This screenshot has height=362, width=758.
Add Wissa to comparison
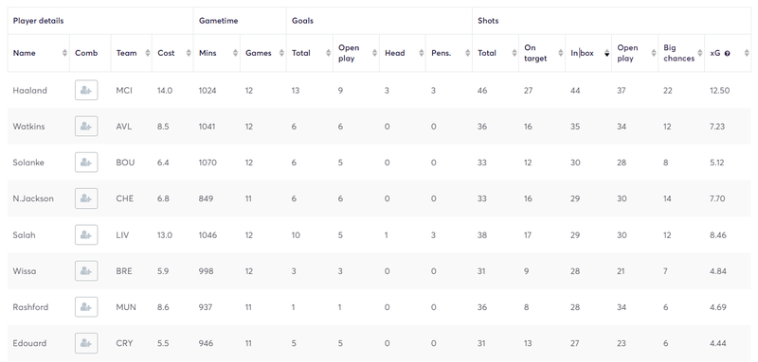86,271
